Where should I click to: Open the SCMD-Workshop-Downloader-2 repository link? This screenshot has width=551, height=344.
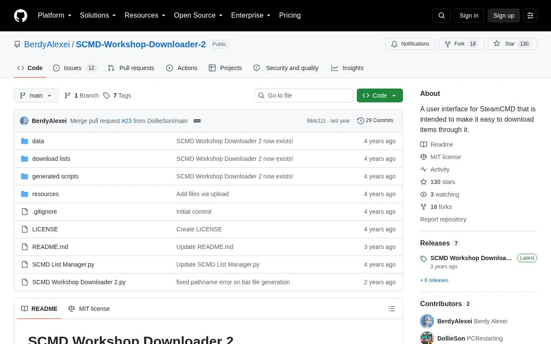click(x=141, y=44)
